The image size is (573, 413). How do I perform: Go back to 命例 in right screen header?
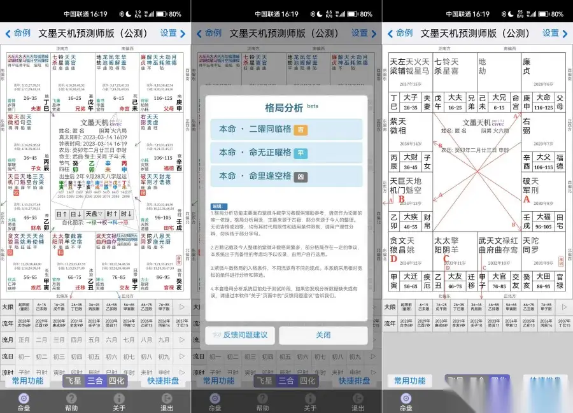(x=400, y=33)
